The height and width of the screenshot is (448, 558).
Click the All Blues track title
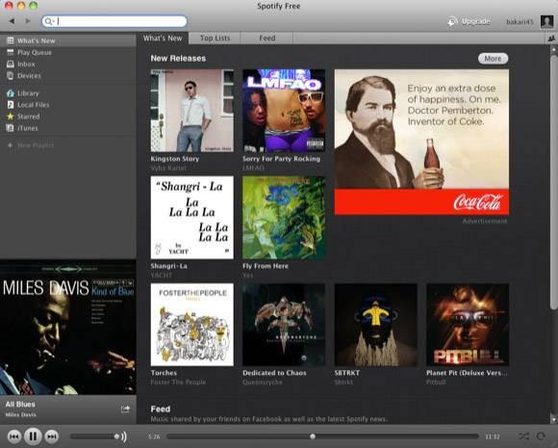click(20, 404)
